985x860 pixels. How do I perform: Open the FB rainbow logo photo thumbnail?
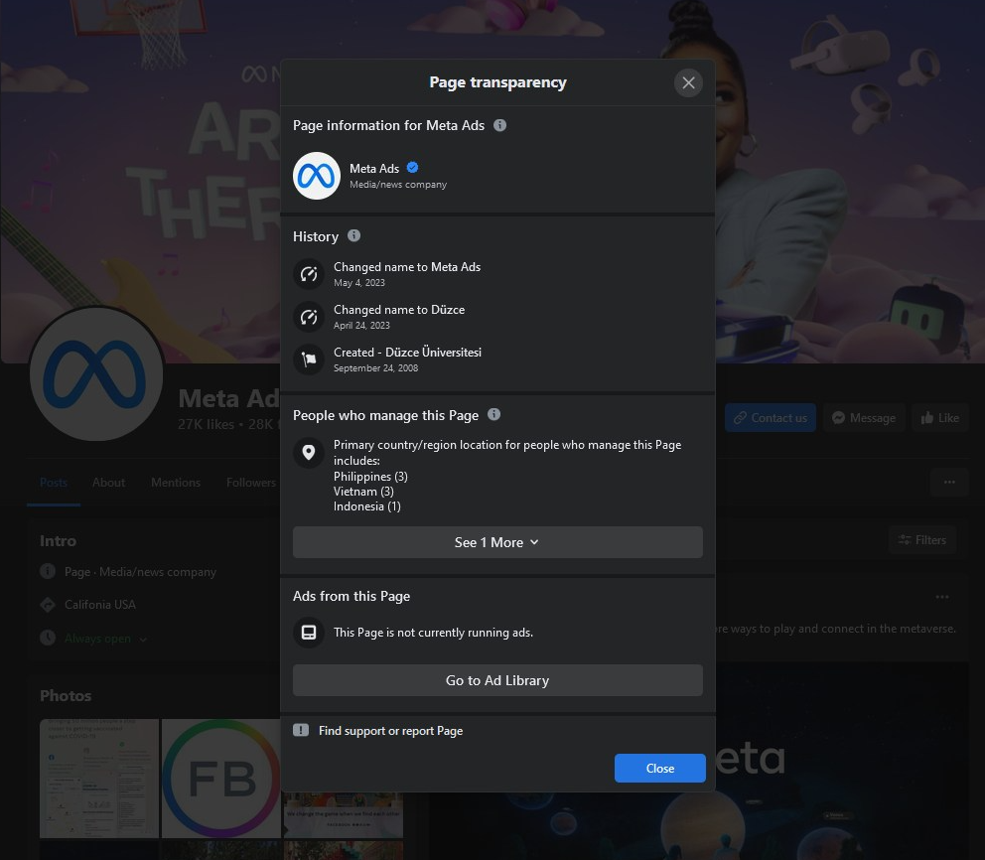[220, 779]
